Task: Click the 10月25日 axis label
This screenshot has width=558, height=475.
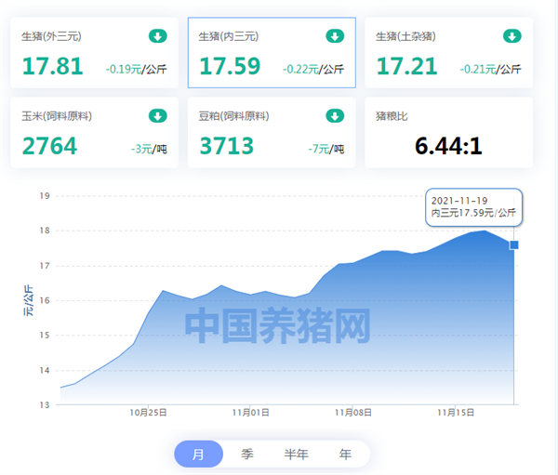Action: click(148, 413)
